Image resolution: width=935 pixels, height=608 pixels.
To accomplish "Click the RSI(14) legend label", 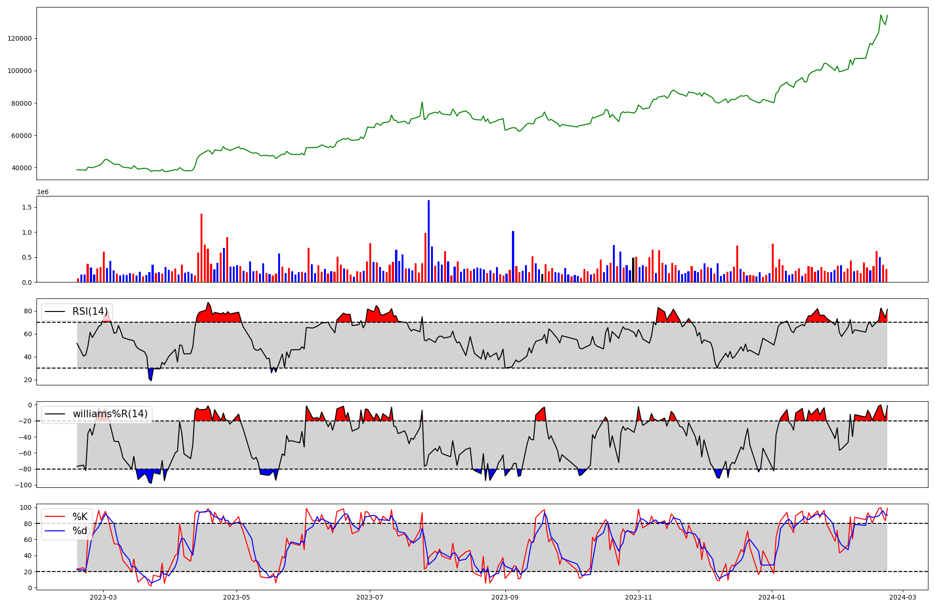I will coord(90,311).
